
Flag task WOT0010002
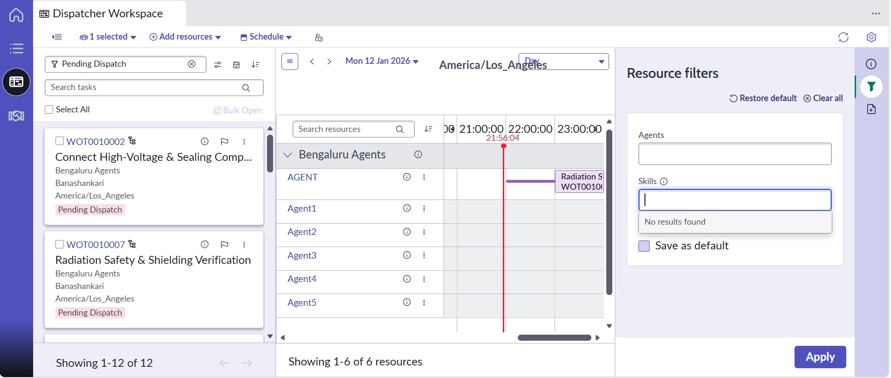tap(224, 141)
